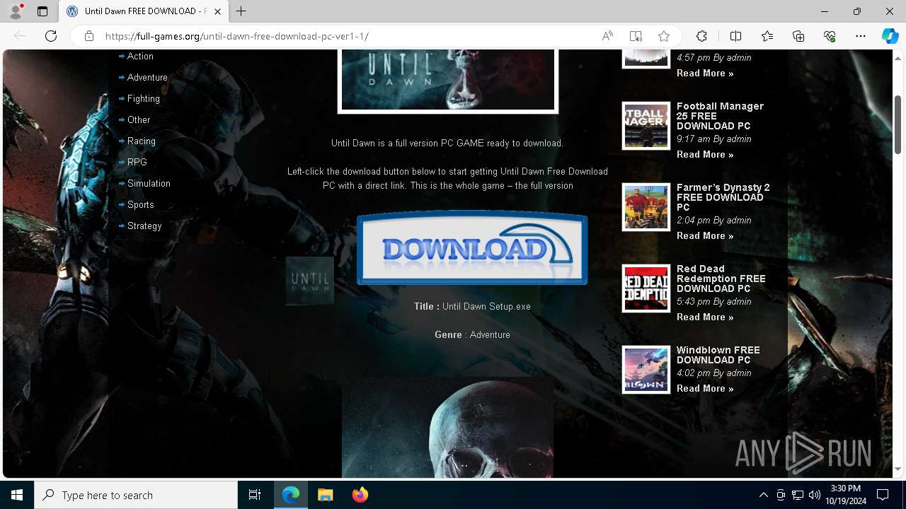Enter Immersive Reader mode

pos(636,36)
